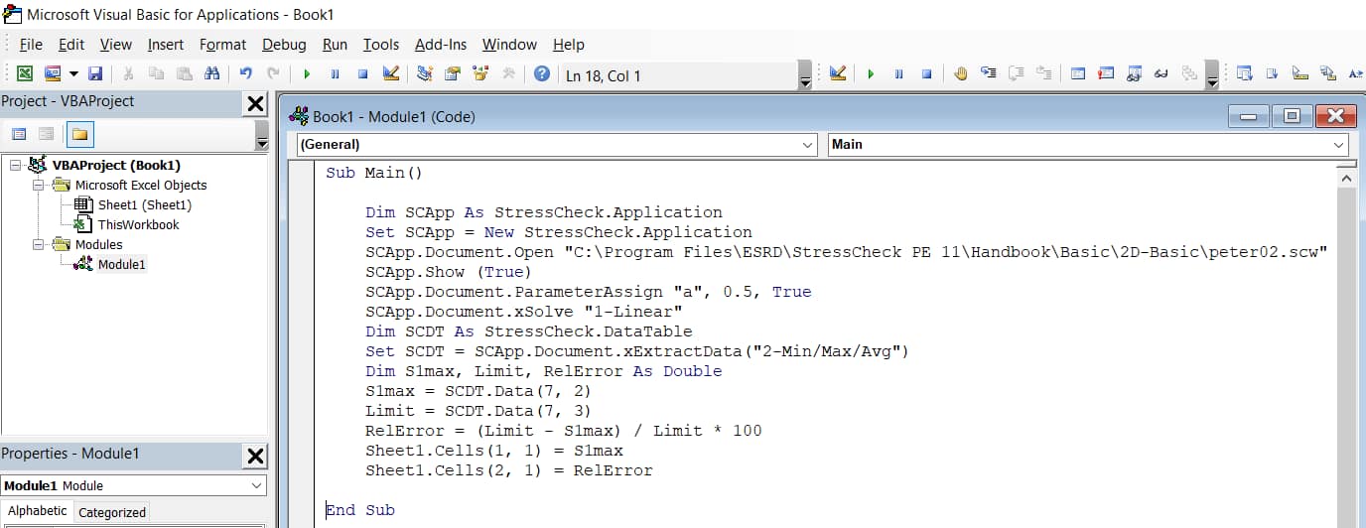Open the Project Explorer from the toolbar
The image size is (1366, 528).
pos(425,74)
